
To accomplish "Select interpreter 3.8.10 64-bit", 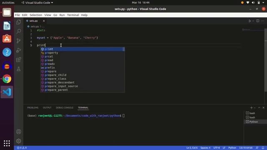I will tap(246, 148).
